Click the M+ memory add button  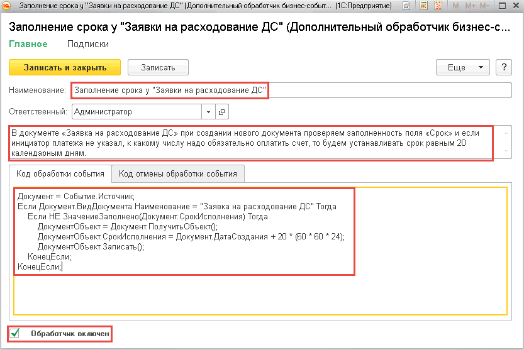coord(470,6)
